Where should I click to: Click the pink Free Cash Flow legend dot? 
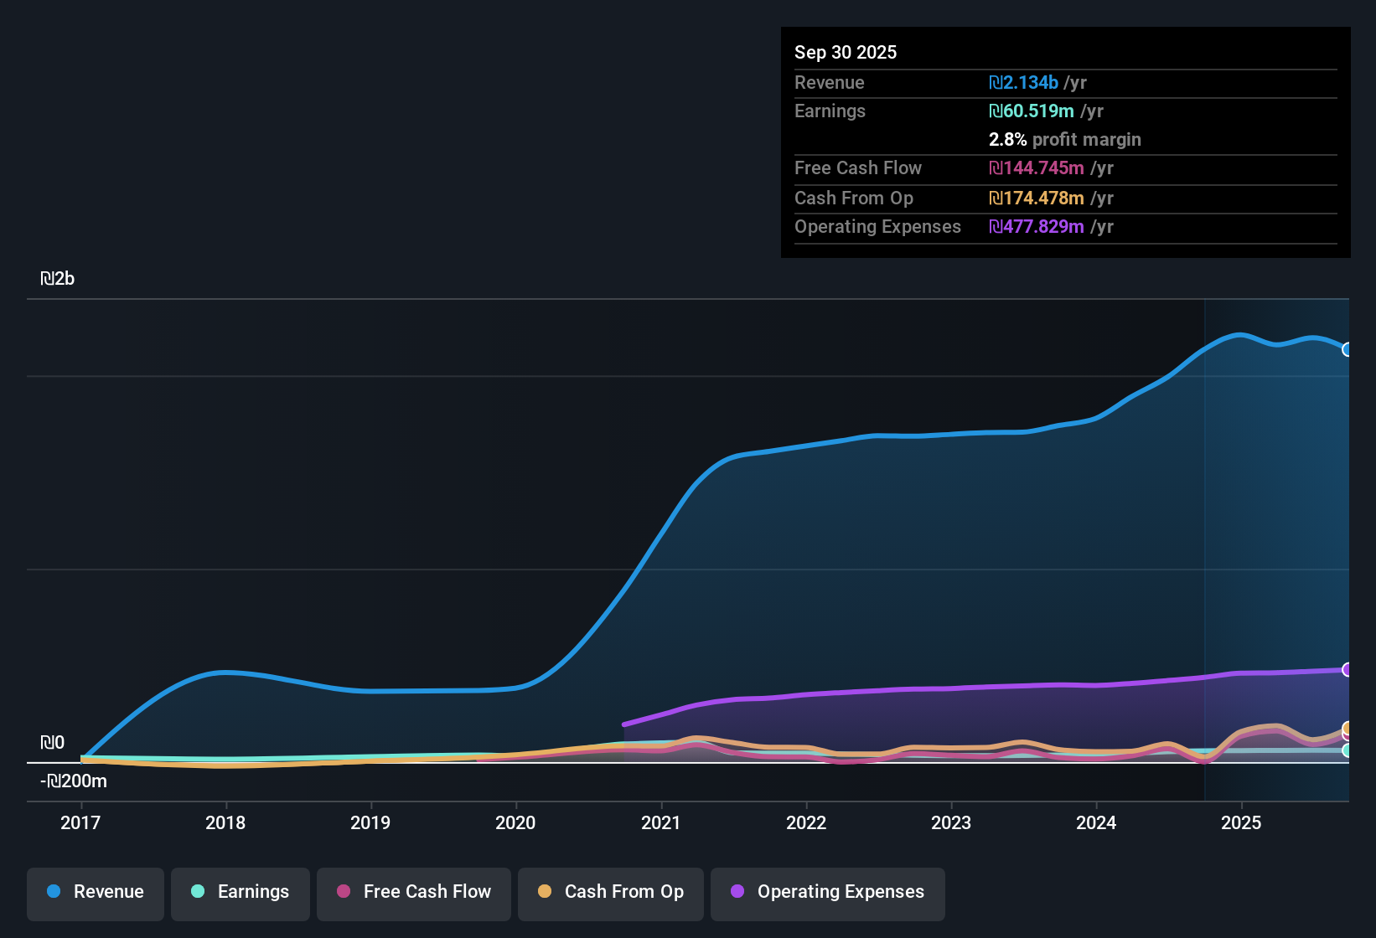click(343, 892)
